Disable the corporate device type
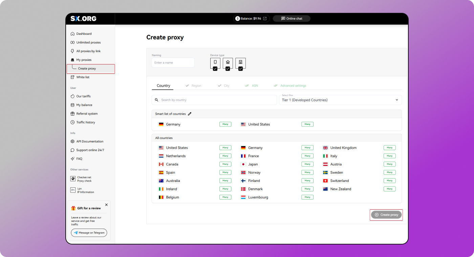The width and height of the screenshot is (474, 257). (240, 68)
